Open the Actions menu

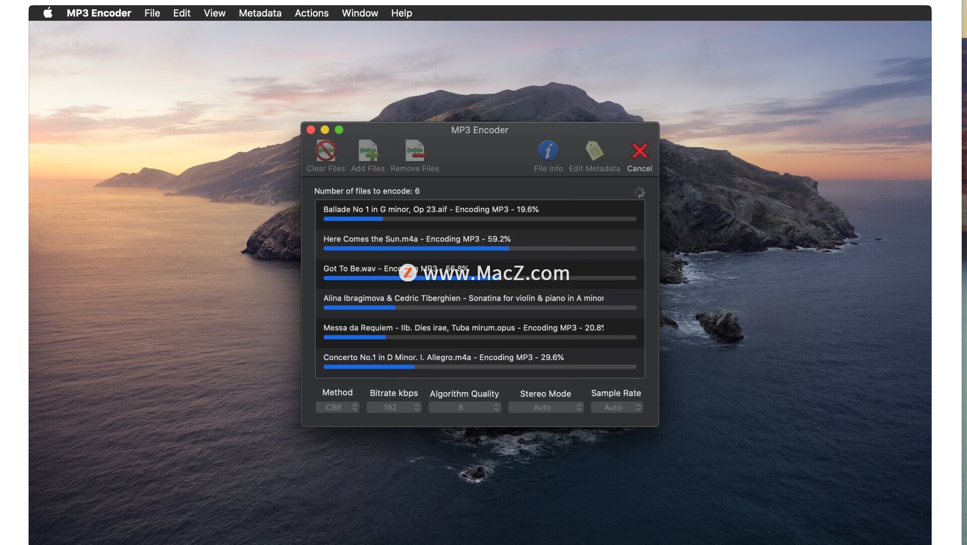(x=311, y=13)
